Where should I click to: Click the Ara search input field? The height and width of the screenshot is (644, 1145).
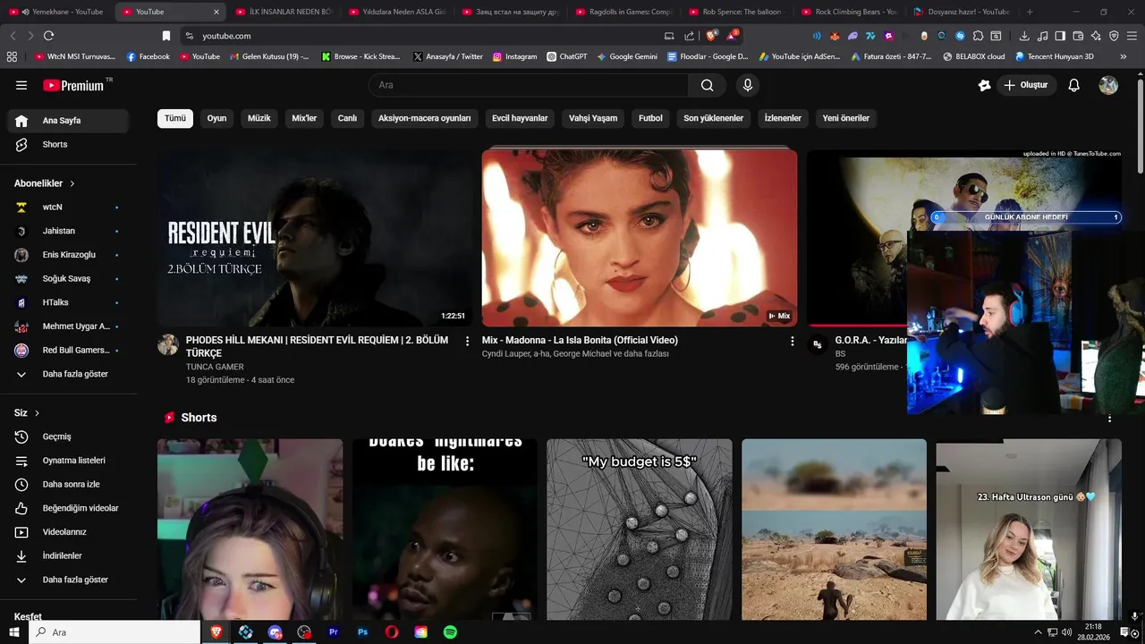[x=528, y=85]
